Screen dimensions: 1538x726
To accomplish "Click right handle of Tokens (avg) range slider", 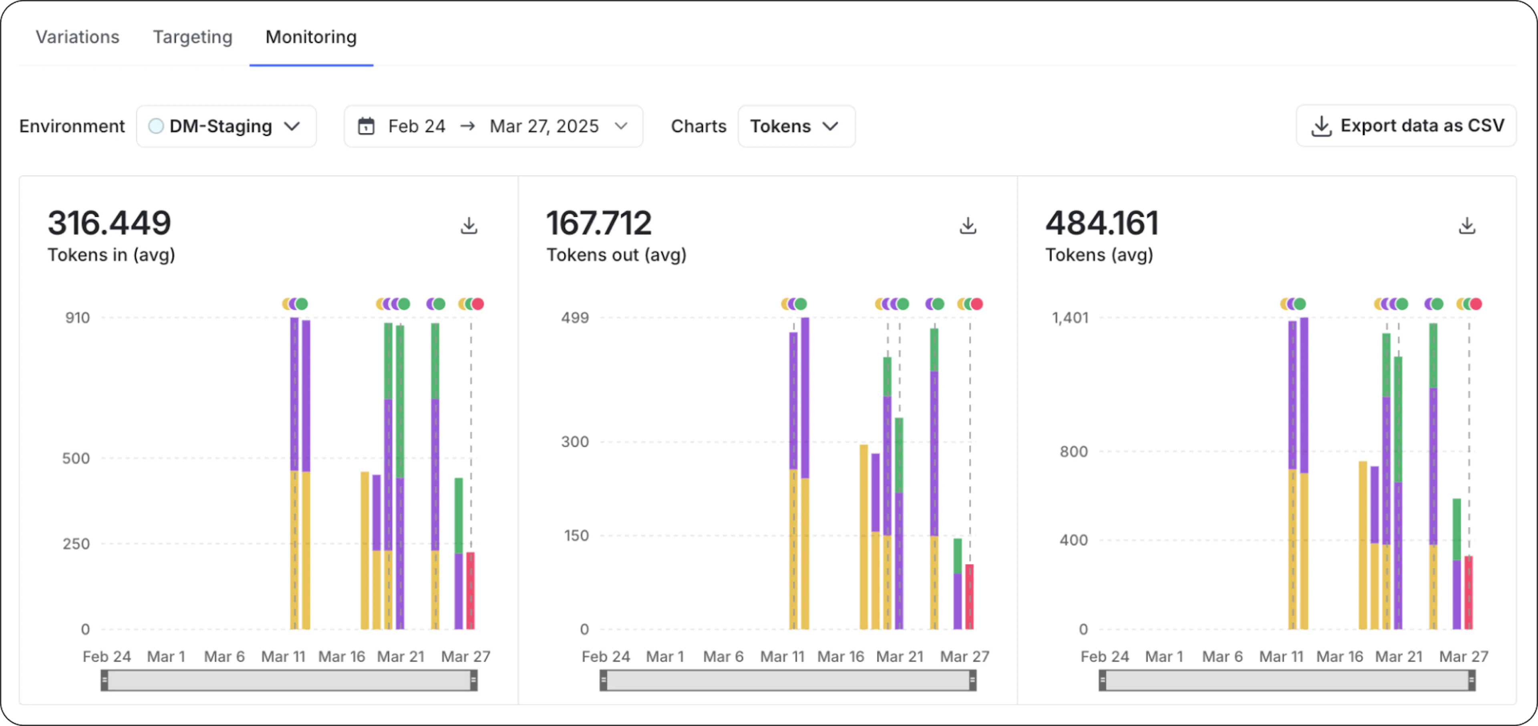I will coord(1472,680).
